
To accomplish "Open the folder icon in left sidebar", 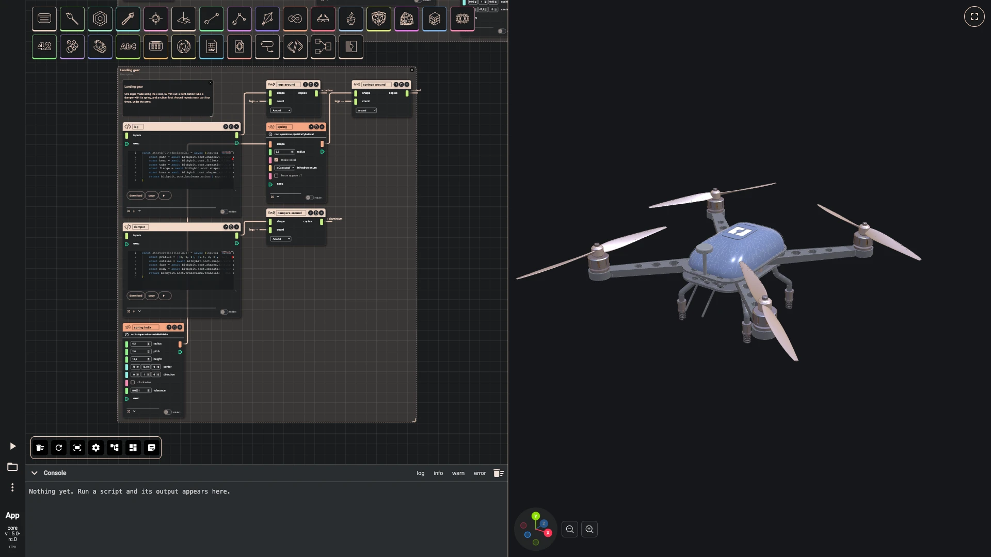I will coord(12,467).
